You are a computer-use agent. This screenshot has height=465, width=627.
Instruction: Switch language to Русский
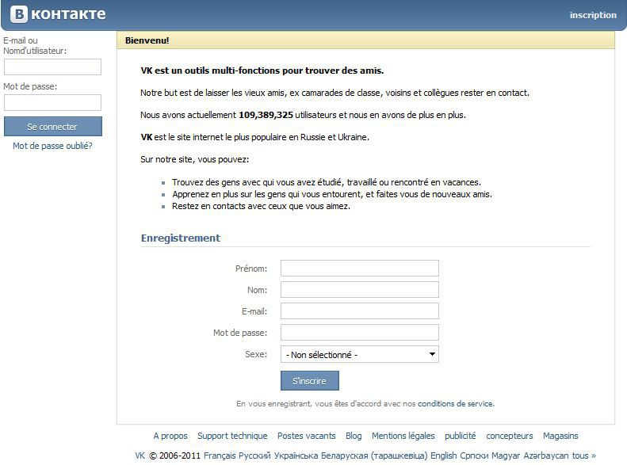[x=254, y=455]
